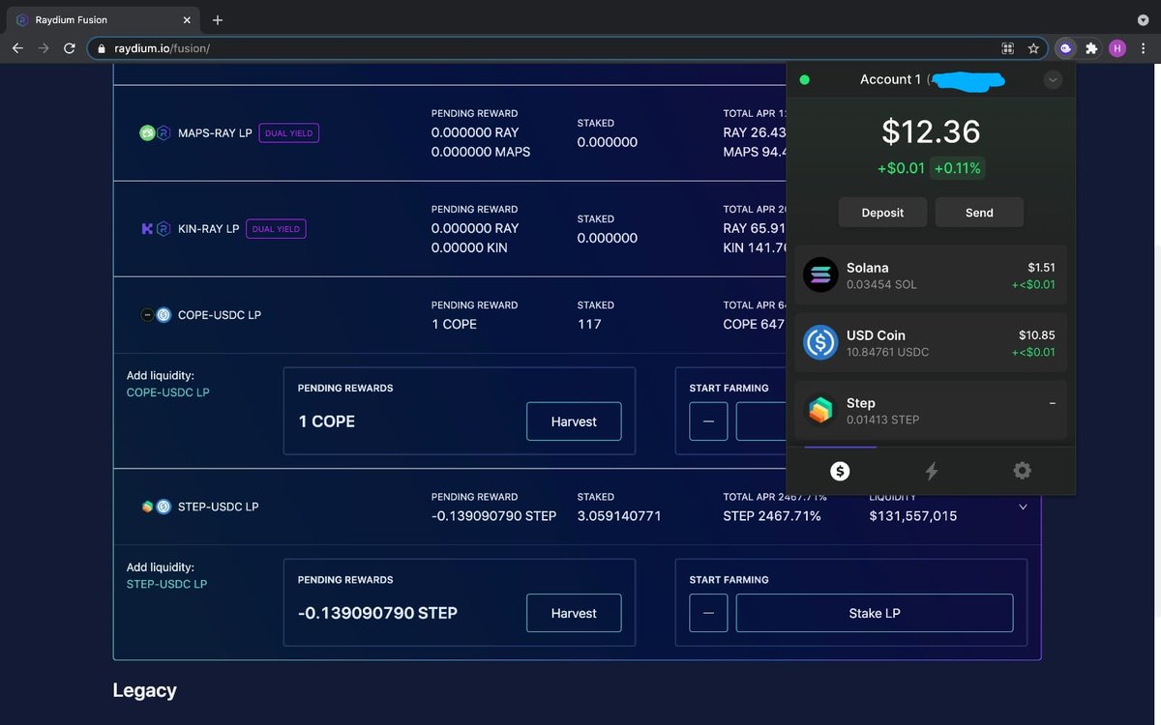1161x725 pixels.
Task: Click the KIN-RAY DUAL YIELD badge
Action: coord(277,229)
